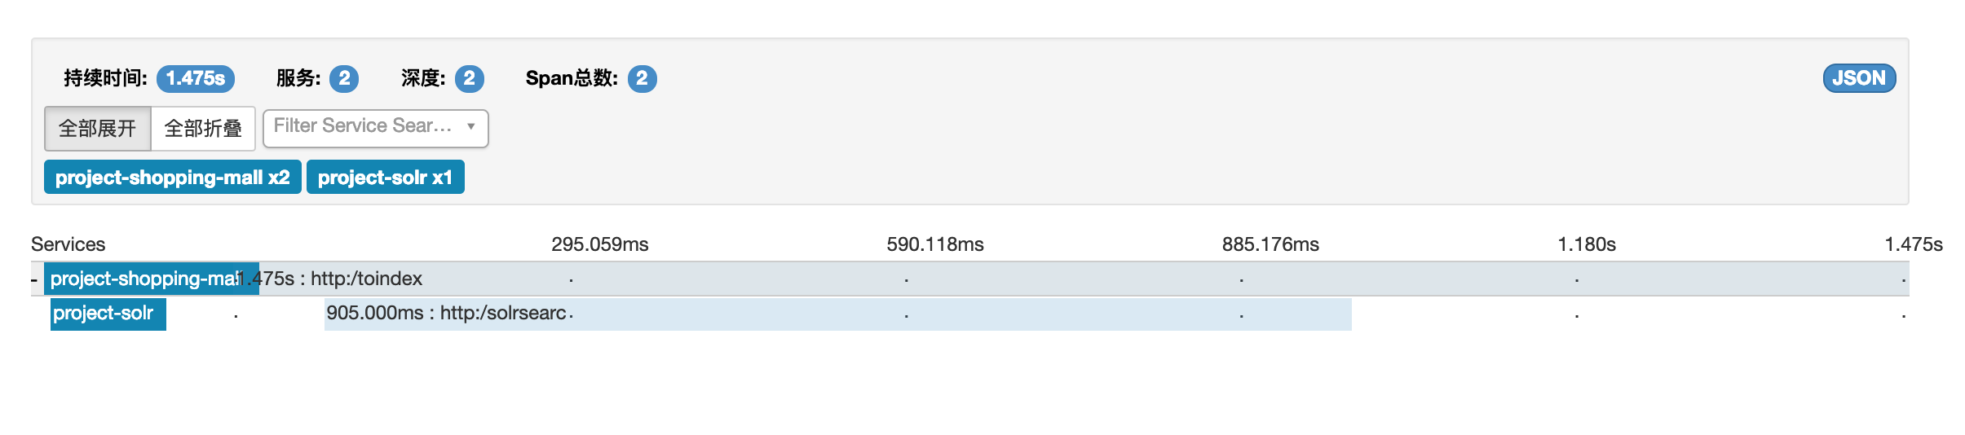
Task: Click the dropdown arrow in service filter
Action: coord(471,126)
